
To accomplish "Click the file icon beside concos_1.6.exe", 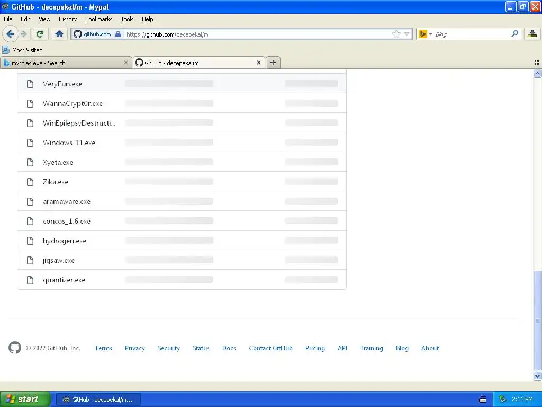I will click(x=30, y=221).
